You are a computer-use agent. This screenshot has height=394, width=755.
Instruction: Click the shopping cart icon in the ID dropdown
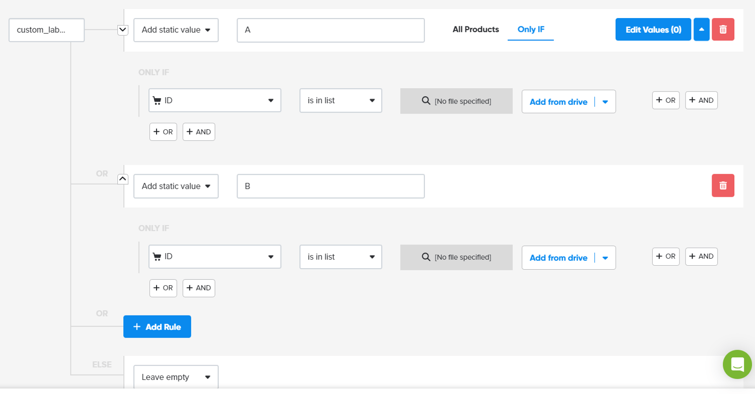click(157, 100)
